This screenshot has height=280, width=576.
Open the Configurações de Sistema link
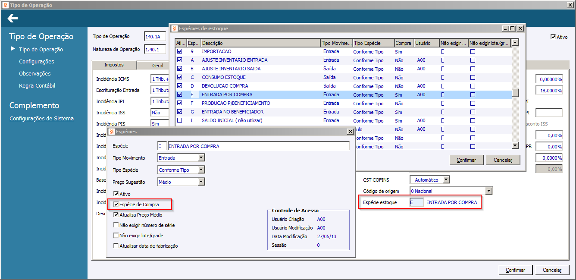(x=41, y=119)
